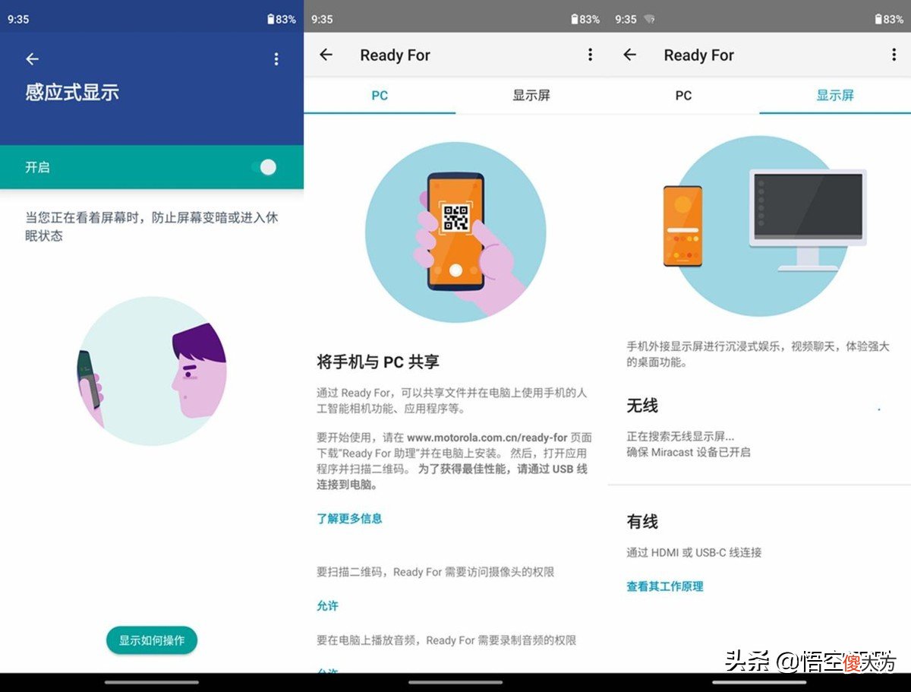Open overflow menu on Ready For PC screen
This screenshot has width=911, height=692.
(x=590, y=55)
